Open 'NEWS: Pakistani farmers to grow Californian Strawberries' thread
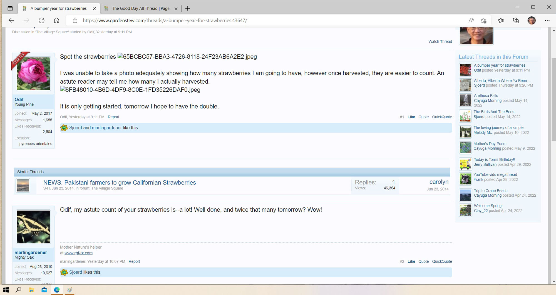This screenshot has width=556, height=295. 120,182
